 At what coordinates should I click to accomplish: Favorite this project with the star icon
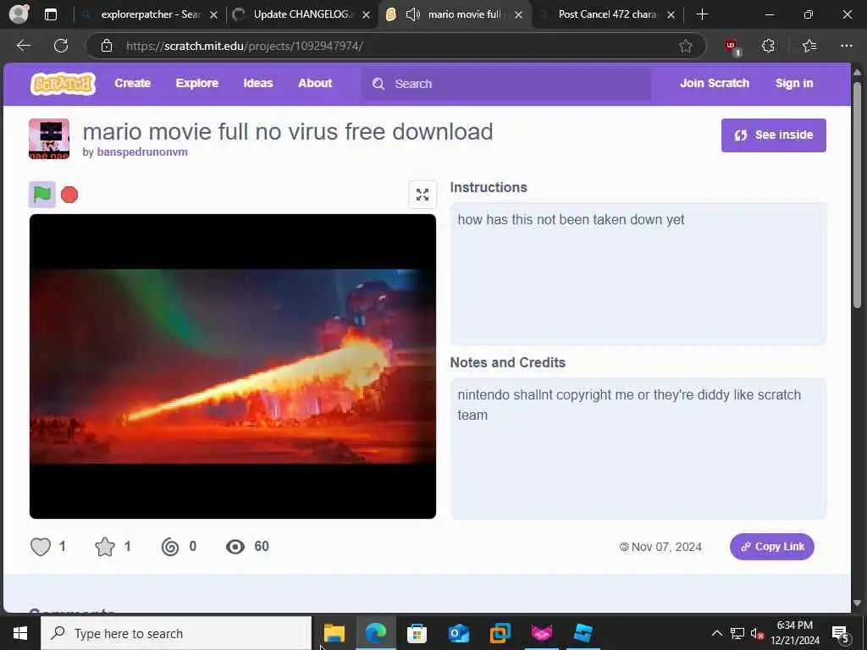point(105,547)
